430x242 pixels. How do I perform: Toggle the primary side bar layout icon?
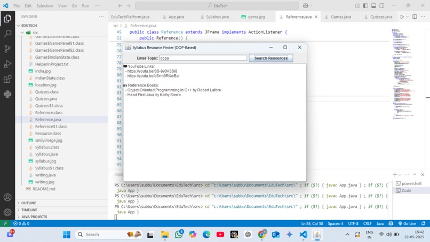click(x=365, y=6)
